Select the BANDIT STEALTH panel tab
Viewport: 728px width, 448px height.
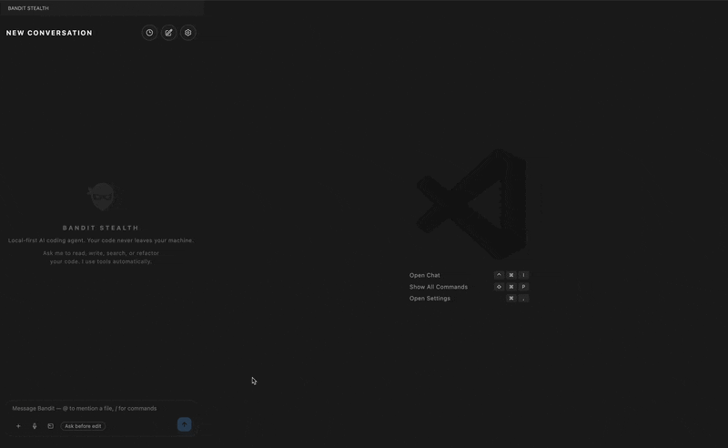[x=28, y=8]
